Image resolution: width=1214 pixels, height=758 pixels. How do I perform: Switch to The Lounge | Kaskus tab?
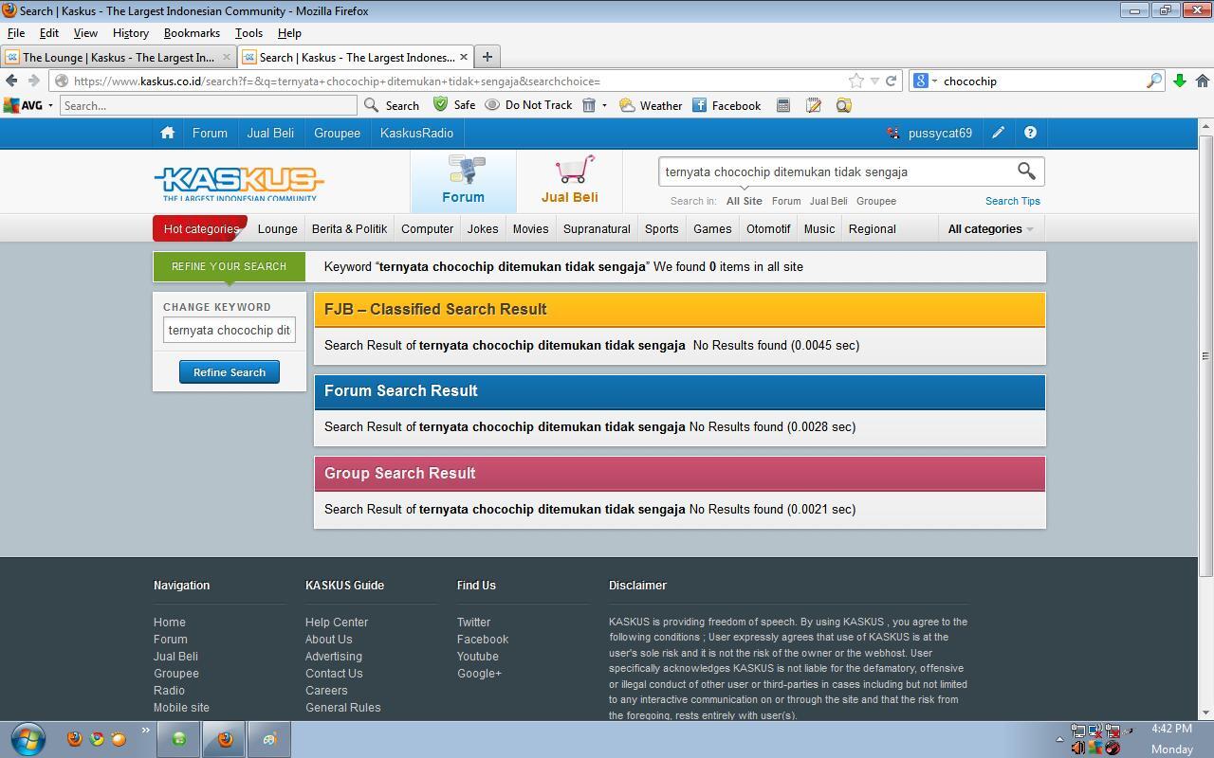pos(119,57)
